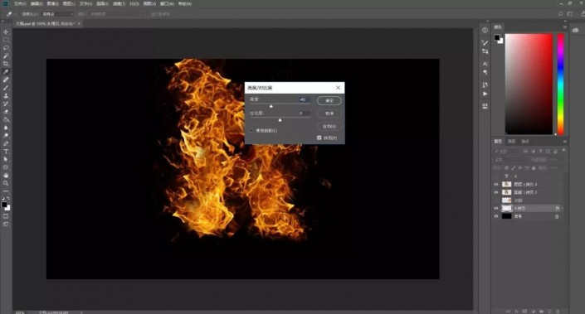Select the Clone Stamp tool
The height and width of the screenshot is (314, 585).
tap(6, 96)
